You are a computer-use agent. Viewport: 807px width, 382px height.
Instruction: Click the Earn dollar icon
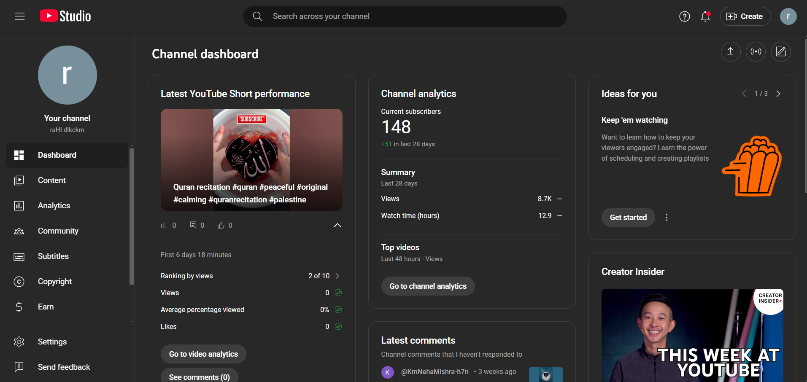pyautogui.click(x=19, y=307)
